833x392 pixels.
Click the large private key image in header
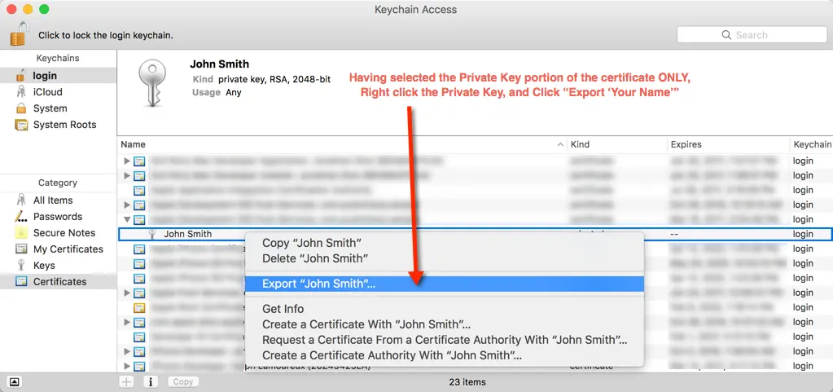[x=152, y=83]
